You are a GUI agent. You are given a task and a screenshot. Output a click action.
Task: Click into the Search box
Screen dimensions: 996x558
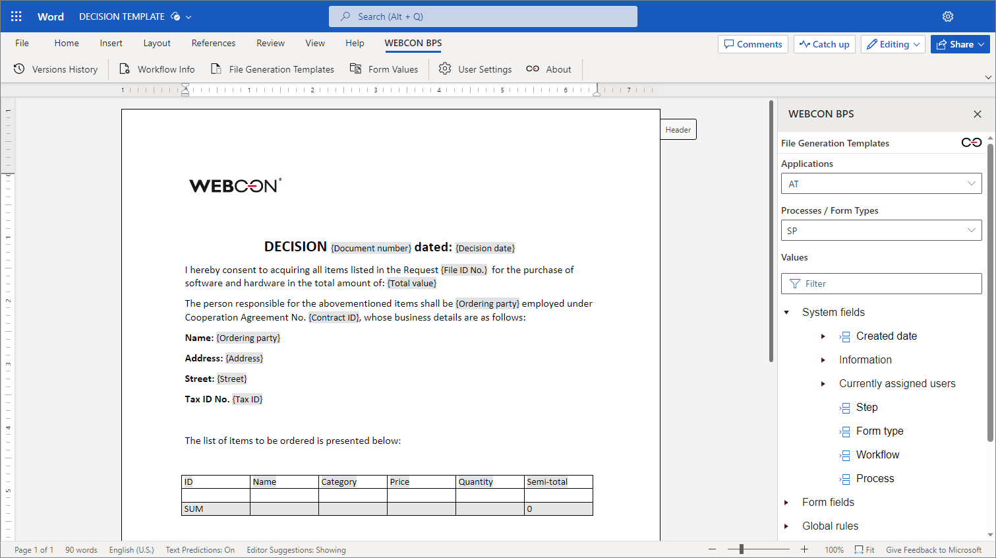pyautogui.click(x=483, y=16)
